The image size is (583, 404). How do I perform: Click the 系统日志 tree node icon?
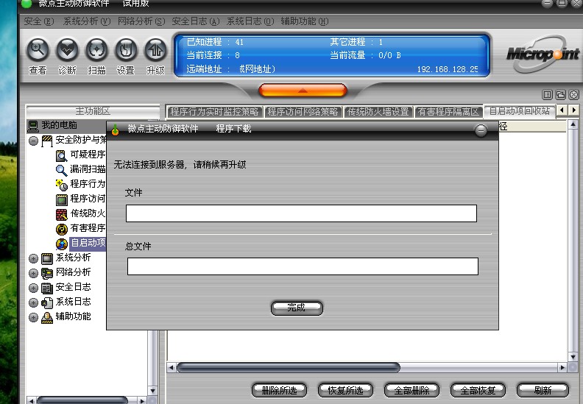tap(47, 302)
